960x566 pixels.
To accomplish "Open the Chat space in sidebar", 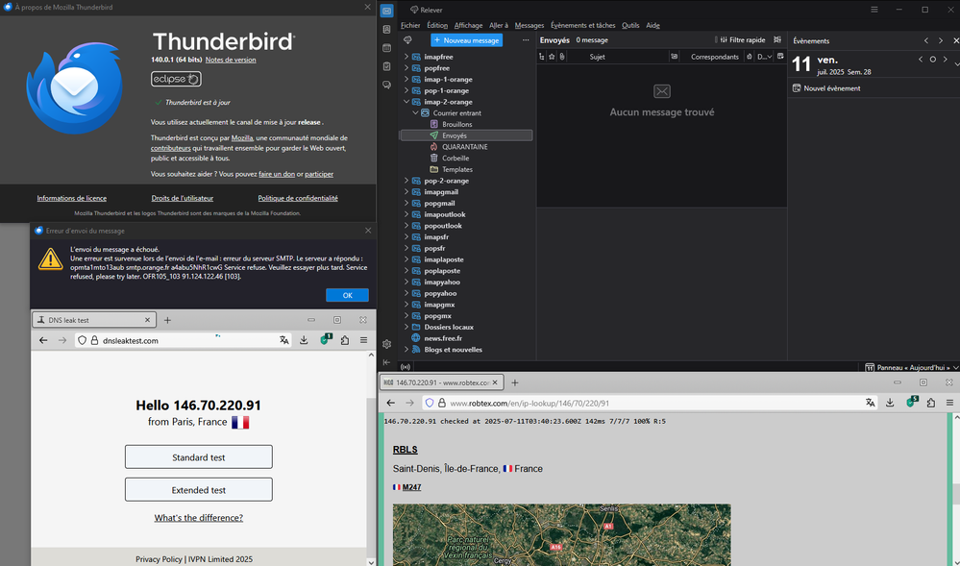I will pos(386,85).
